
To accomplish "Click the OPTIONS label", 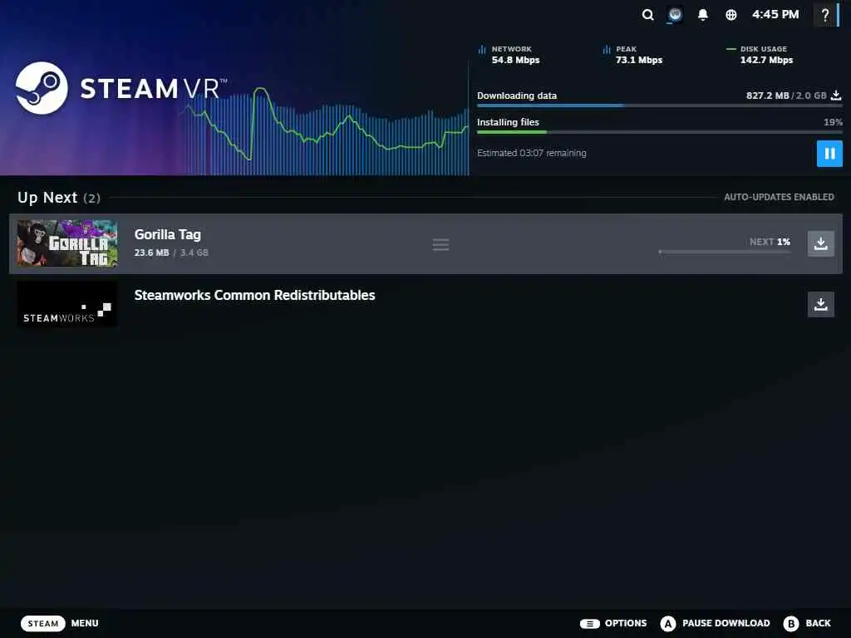I will click(626, 623).
